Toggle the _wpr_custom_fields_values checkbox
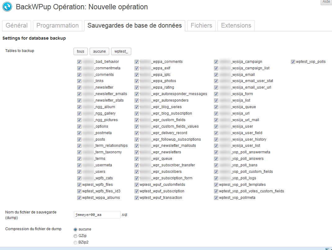 (137, 127)
